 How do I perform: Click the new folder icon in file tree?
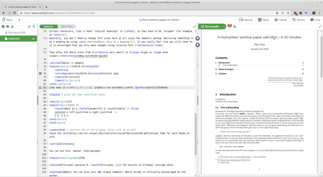point(8,26)
